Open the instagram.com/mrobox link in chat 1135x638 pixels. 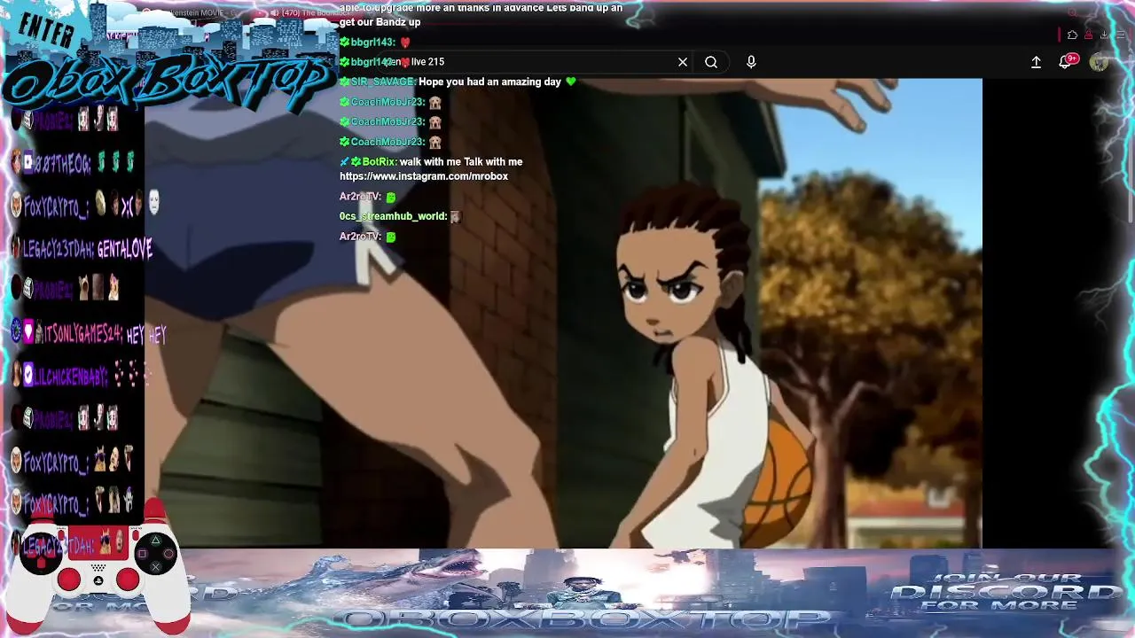424,176
